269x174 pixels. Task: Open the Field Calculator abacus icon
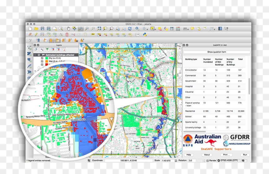click(x=178, y=29)
